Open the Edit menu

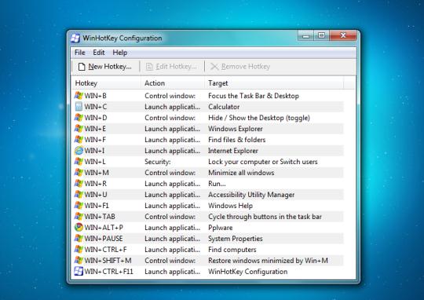99,53
